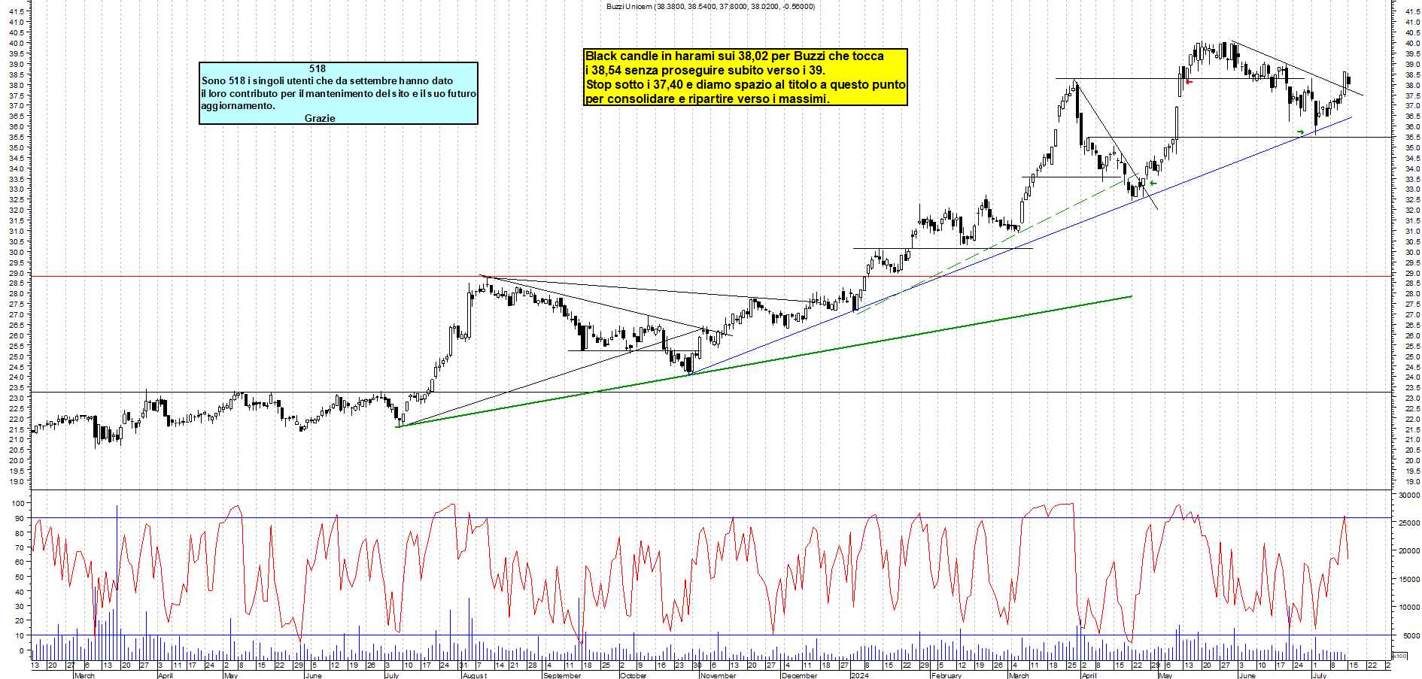Click the 'February' month label
Image resolution: width=1422 pixels, height=679 pixels.
946,675
